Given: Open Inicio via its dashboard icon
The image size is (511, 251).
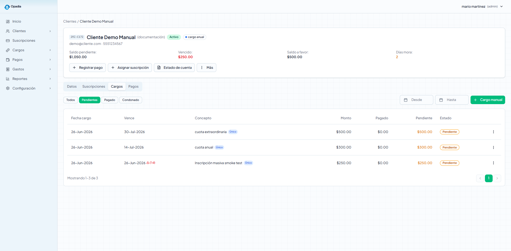Looking at the screenshot, I should [x=8, y=22].
